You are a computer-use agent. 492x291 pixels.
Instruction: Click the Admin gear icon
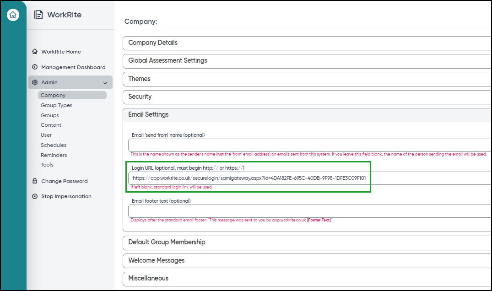coord(35,82)
